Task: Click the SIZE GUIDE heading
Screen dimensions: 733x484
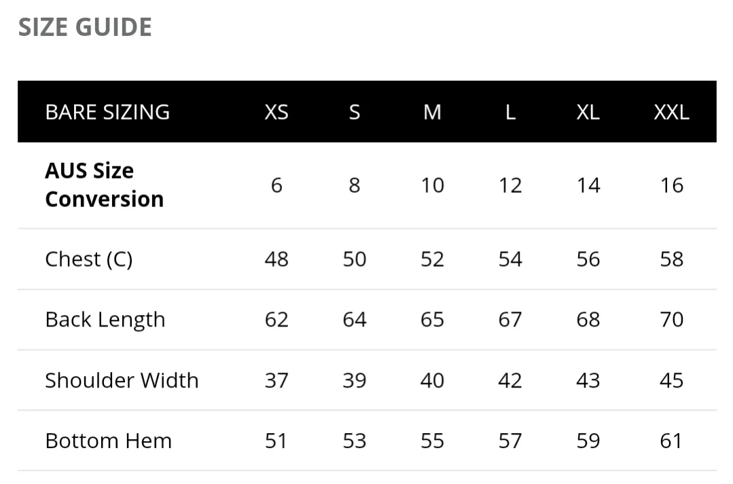Action: click(x=85, y=27)
